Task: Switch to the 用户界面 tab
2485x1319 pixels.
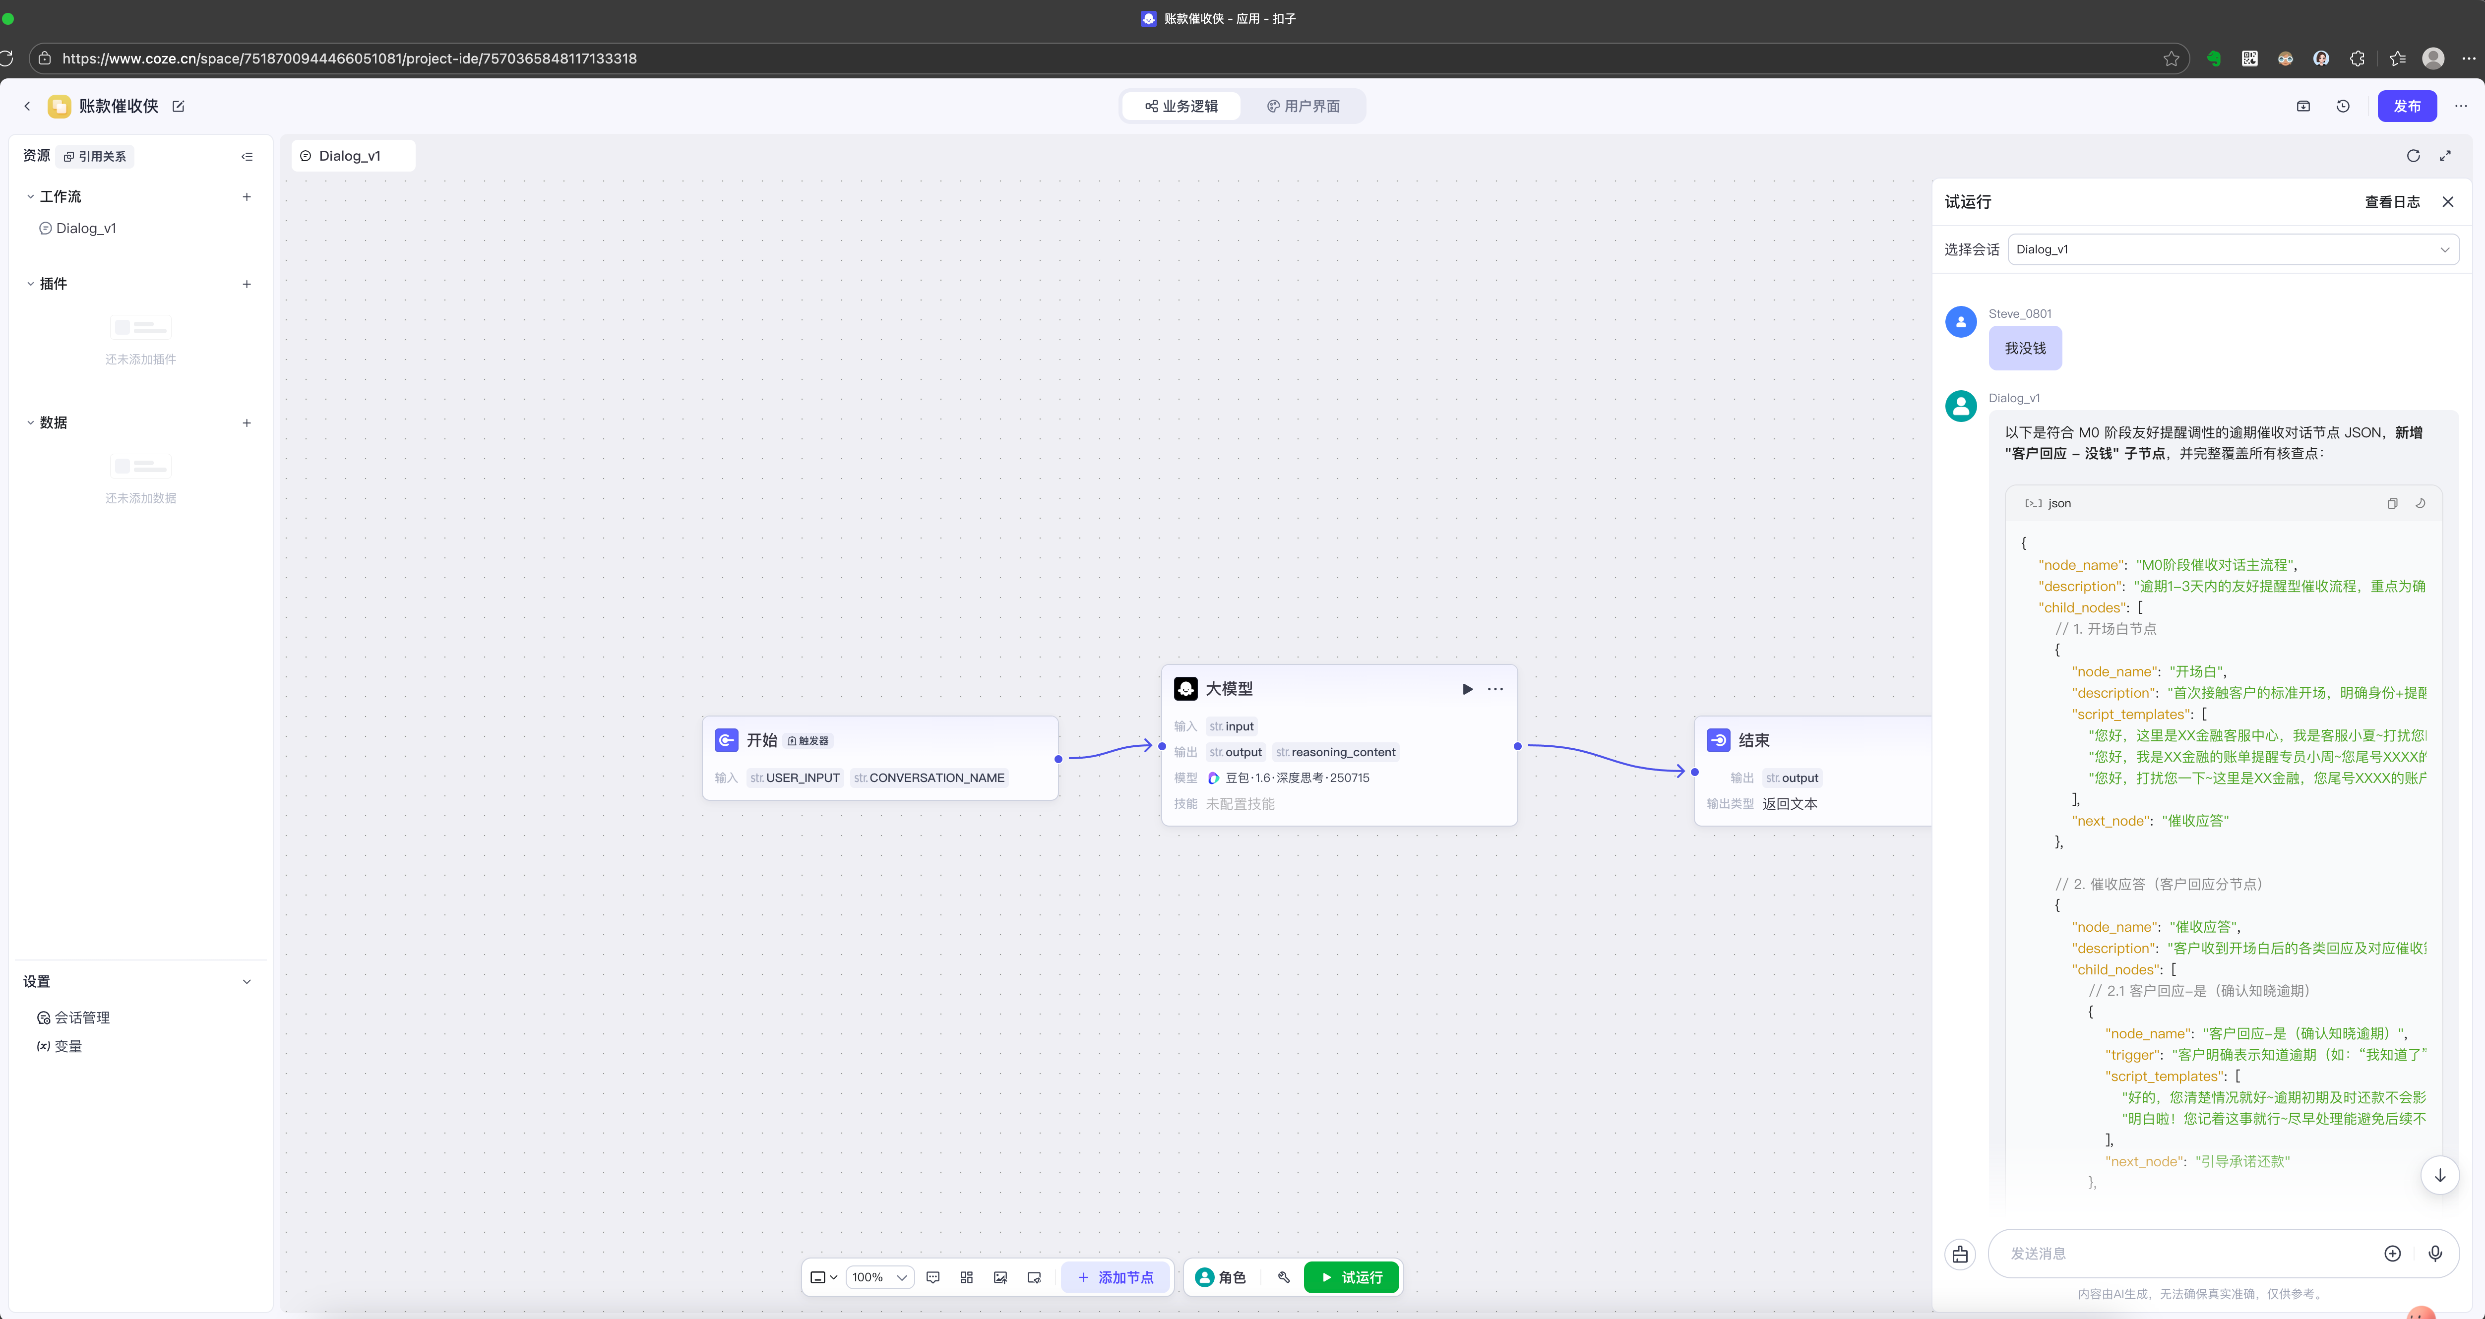Action: tap(1303, 106)
